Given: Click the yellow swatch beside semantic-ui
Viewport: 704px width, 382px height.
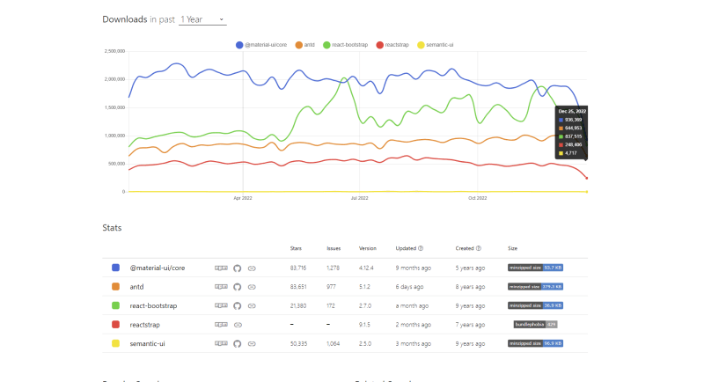Looking at the screenshot, I should point(115,343).
